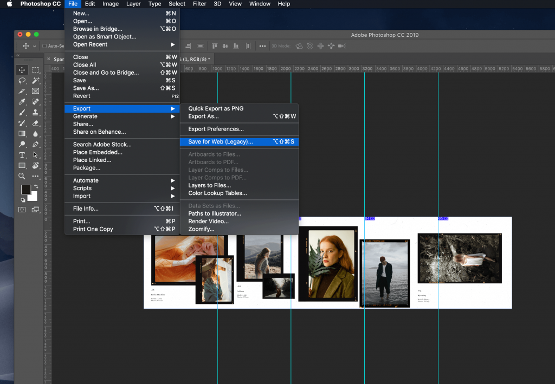The height and width of the screenshot is (384, 555).
Task: Click align bottom edges icon in options bar
Action: (x=236, y=46)
